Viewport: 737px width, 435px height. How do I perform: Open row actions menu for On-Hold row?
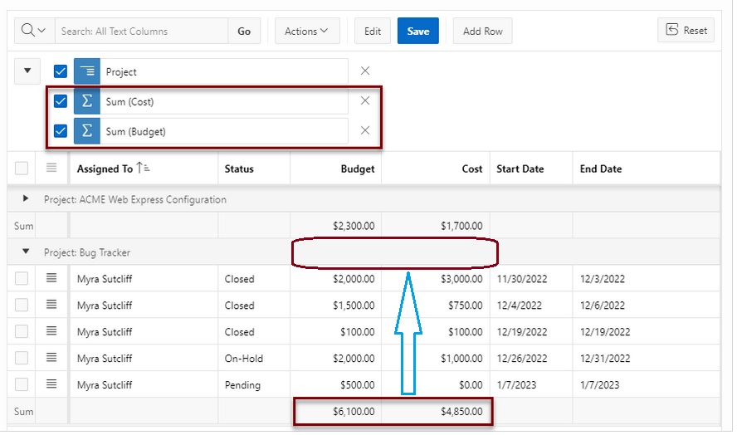(51, 358)
